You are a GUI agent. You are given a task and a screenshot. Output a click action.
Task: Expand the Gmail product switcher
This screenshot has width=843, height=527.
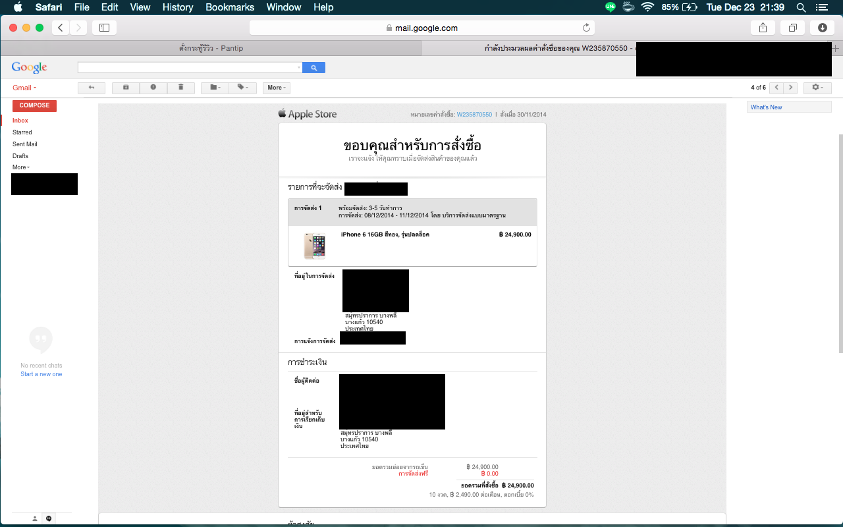pyautogui.click(x=24, y=88)
